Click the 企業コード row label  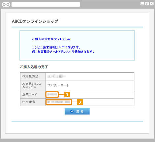tap(29, 94)
